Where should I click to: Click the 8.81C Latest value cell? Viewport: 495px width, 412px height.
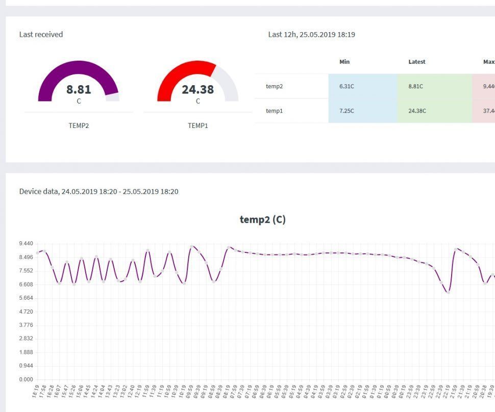pyautogui.click(x=417, y=86)
